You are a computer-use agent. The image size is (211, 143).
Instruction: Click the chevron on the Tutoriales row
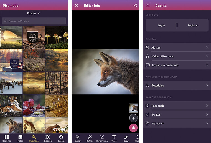pos(207,85)
